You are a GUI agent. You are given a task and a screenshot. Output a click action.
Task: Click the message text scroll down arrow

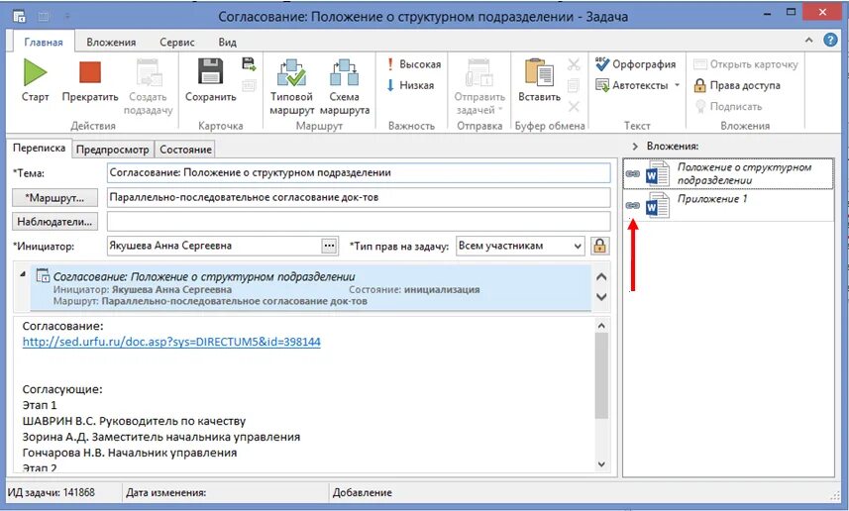601,464
